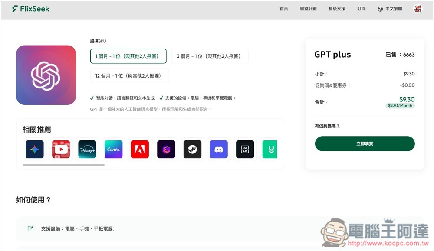Open the DAZN icon in 相關推薦
Viewport: 434px width, 251px height.
point(245,149)
